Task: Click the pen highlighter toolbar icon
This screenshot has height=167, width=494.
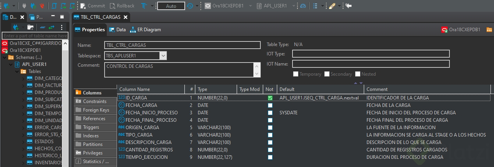Action: pos(332,6)
